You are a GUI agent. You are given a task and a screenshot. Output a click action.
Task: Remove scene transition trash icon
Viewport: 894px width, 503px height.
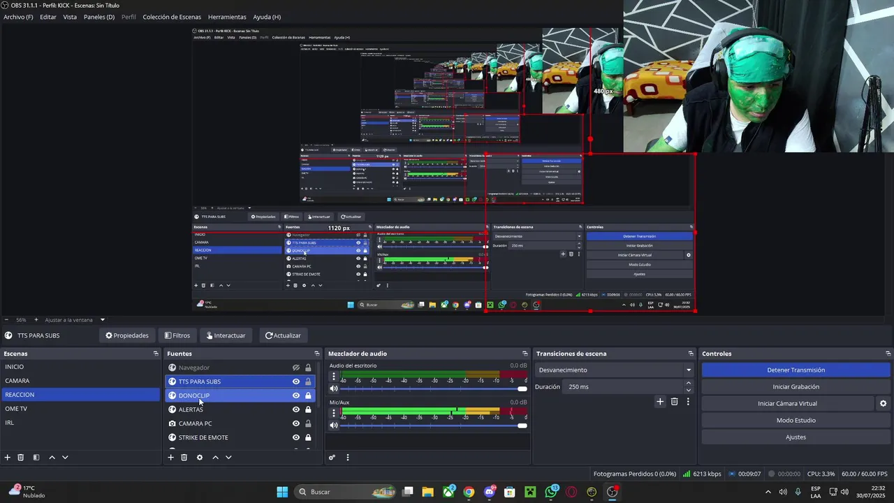(x=674, y=402)
